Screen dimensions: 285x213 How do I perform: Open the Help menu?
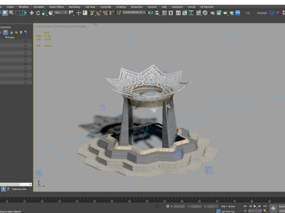pos(164,7)
